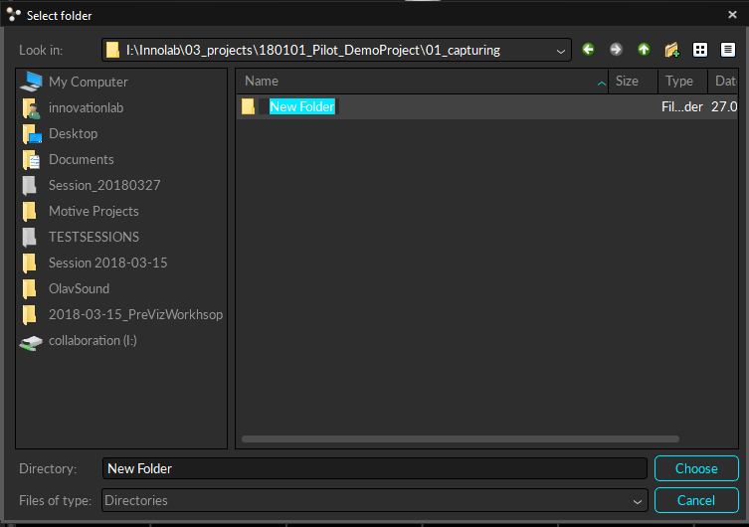Click the horizontal scrollbar in file list
This screenshot has height=527, width=749.
click(x=461, y=439)
